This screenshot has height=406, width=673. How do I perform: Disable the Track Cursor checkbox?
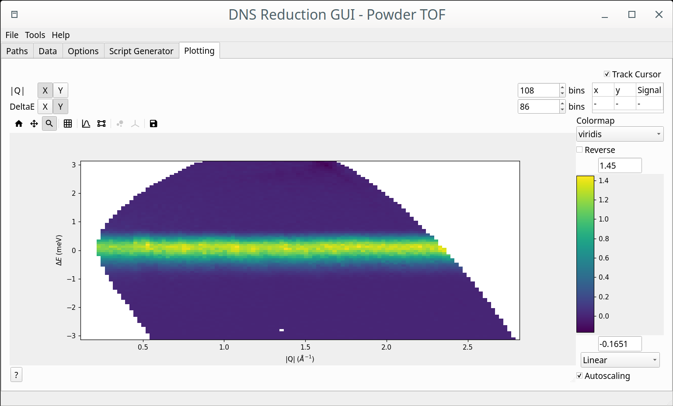[607, 74]
